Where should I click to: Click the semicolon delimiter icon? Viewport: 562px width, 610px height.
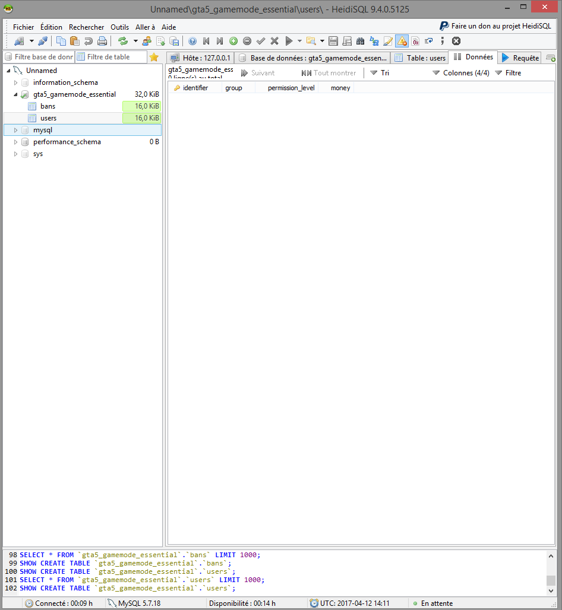coord(443,41)
